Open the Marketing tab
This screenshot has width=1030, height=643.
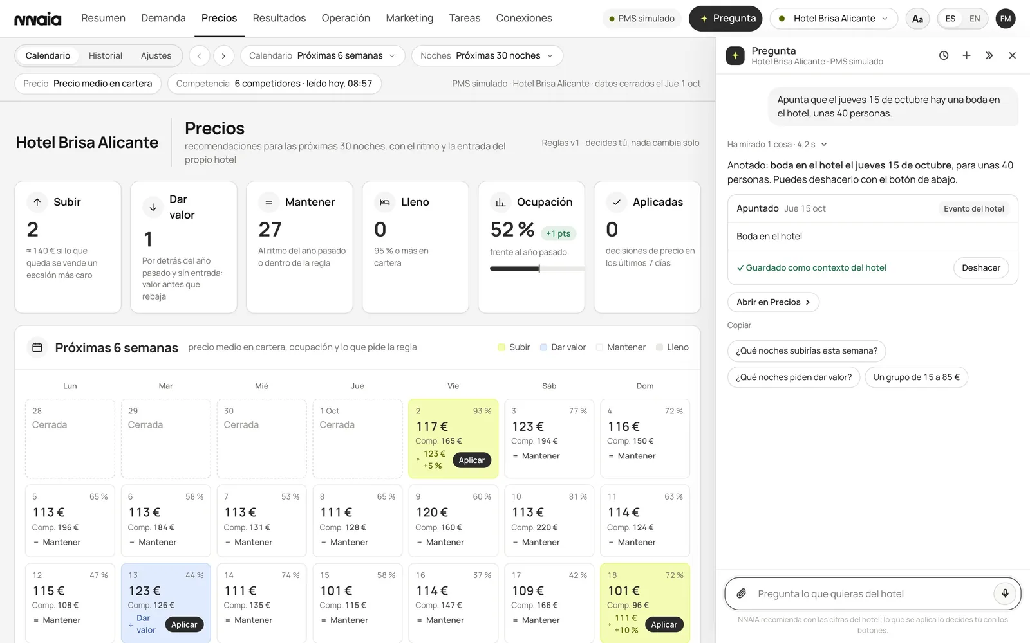click(x=409, y=18)
